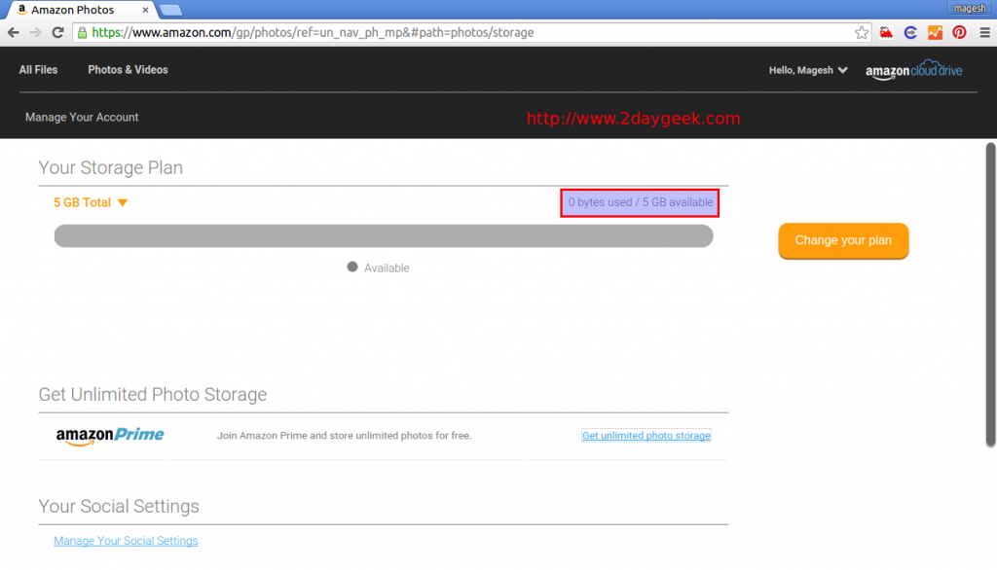Open the Chrome hamburger menu
The width and height of the screenshot is (997, 570).
click(x=983, y=32)
